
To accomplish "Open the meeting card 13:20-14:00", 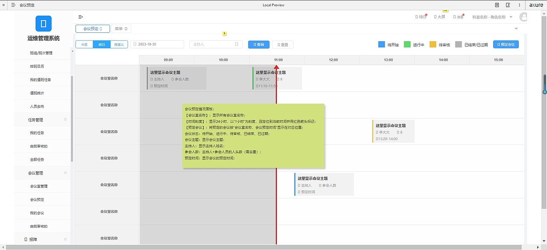I will click(x=393, y=131).
